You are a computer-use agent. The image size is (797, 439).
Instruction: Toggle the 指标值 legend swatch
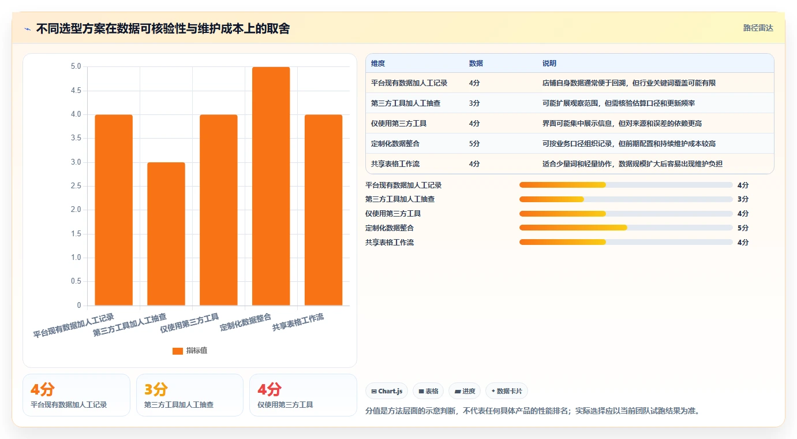pyautogui.click(x=178, y=351)
